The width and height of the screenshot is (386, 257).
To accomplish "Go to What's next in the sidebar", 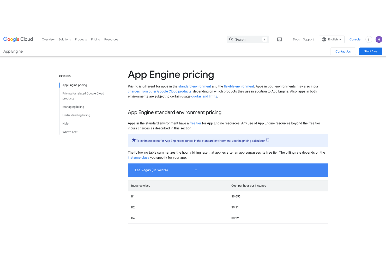I will click(x=70, y=132).
